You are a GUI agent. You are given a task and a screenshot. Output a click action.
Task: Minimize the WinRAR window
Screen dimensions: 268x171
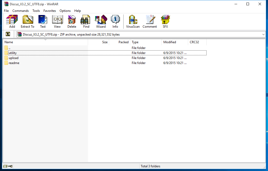[236, 4]
